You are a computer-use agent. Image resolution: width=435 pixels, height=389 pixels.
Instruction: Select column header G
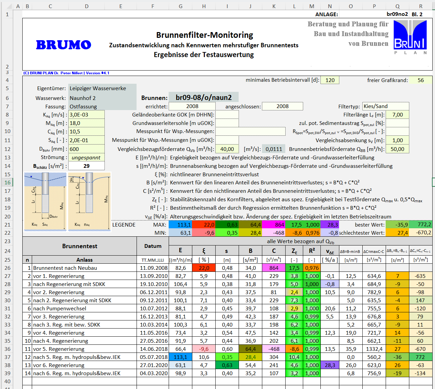(180, 6)
